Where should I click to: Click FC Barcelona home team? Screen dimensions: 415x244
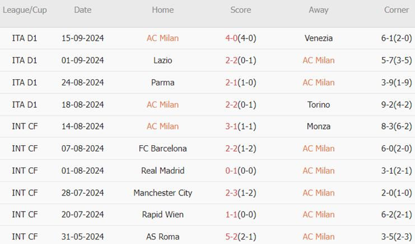[162, 149]
